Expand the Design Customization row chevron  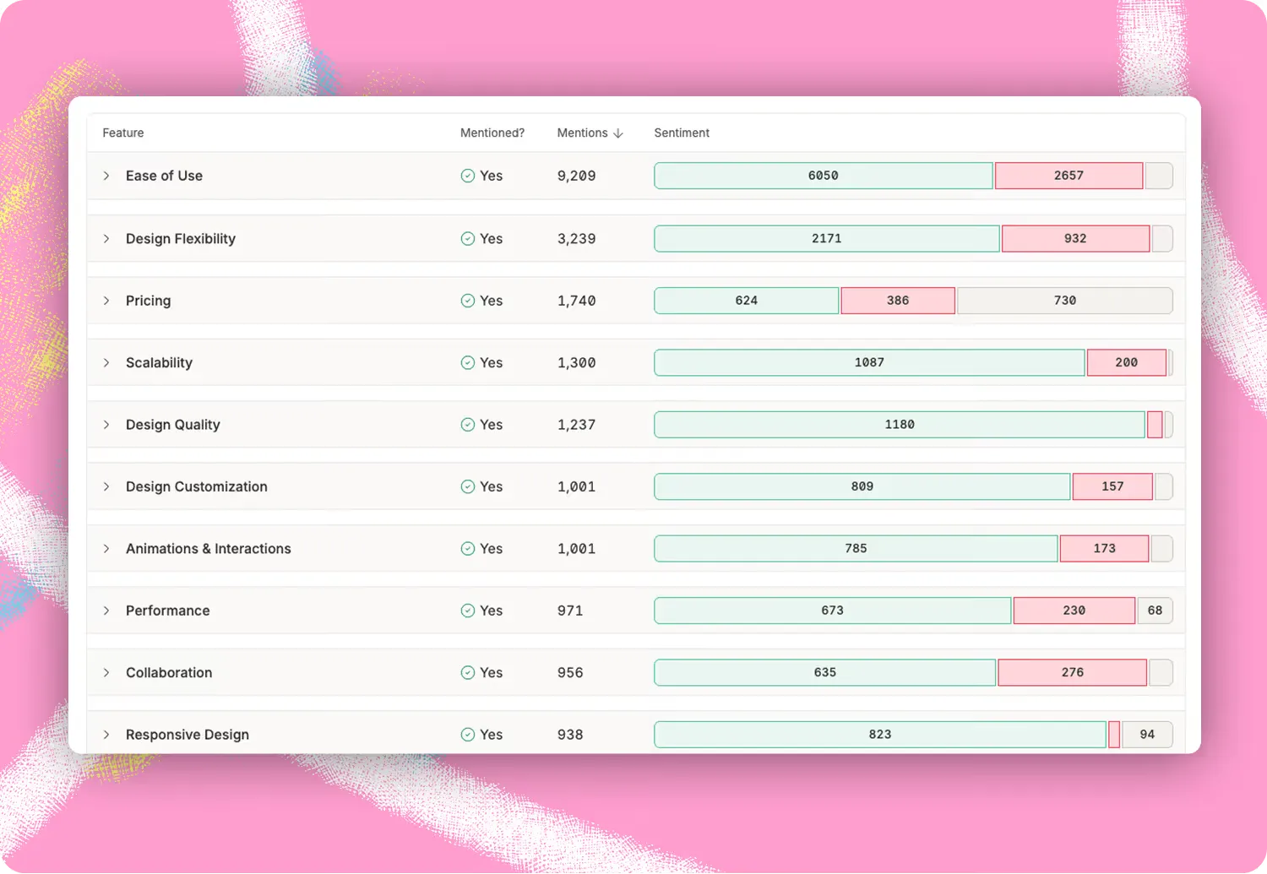(106, 486)
